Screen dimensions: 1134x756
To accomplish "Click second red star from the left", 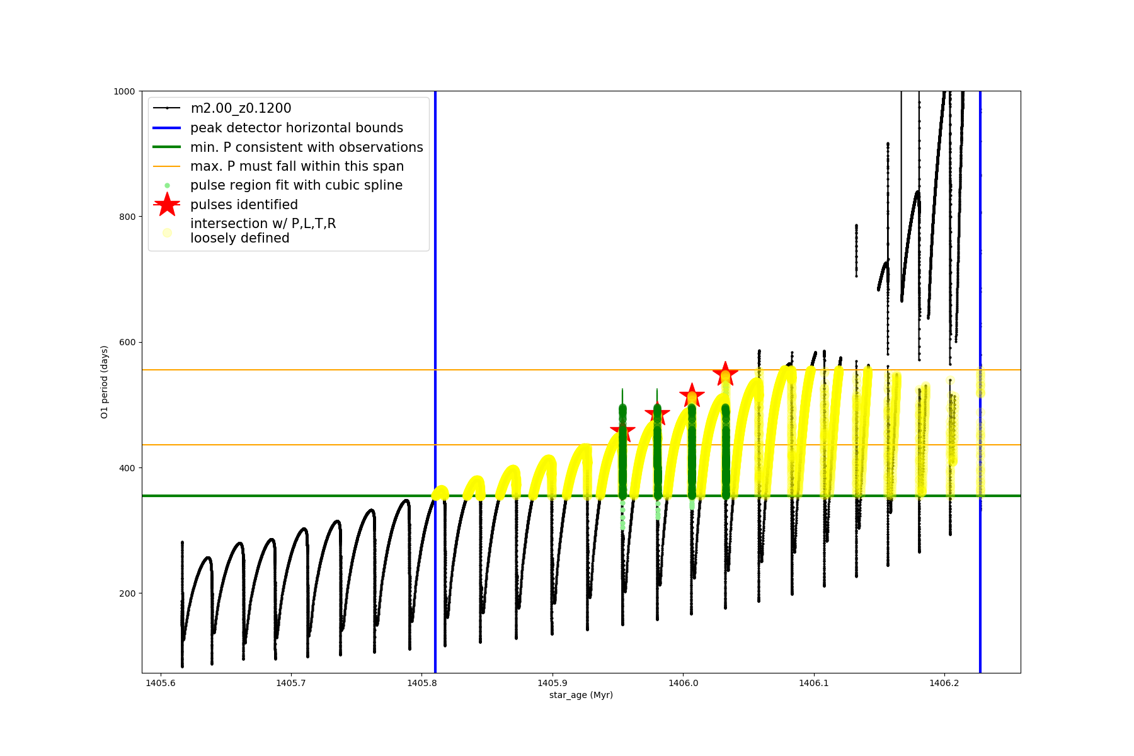I will pyautogui.click(x=657, y=413).
